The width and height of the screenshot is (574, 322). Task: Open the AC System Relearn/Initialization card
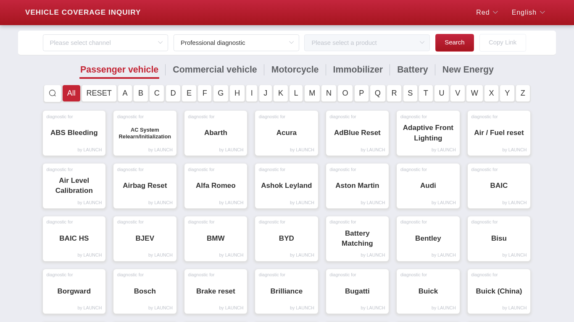click(x=145, y=133)
